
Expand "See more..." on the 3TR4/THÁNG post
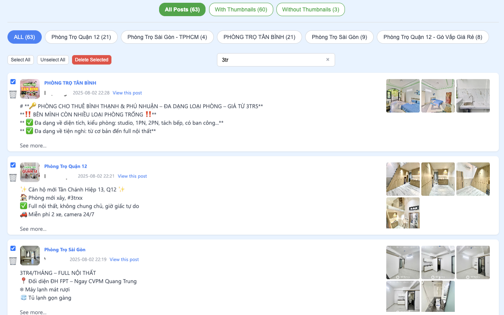point(33,312)
